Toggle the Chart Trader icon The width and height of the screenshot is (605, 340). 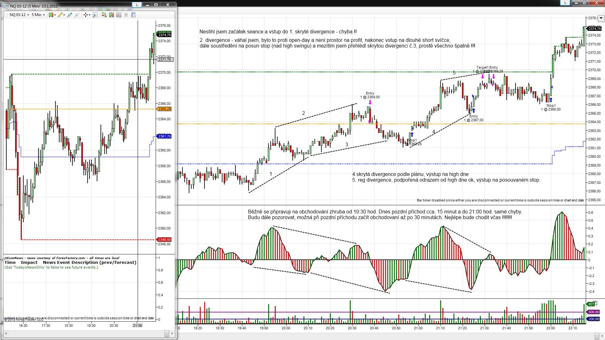104,15
